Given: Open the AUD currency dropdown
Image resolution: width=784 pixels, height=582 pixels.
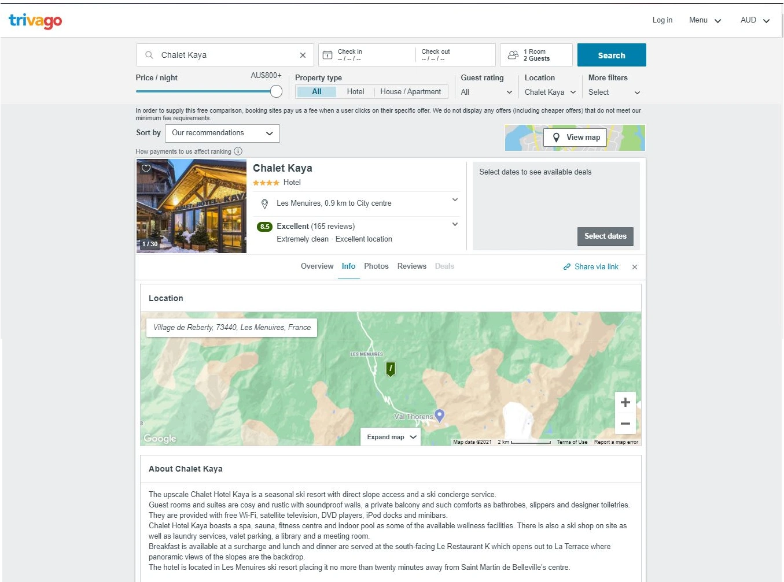Looking at the screenshot, I should [x=755, y=20].
